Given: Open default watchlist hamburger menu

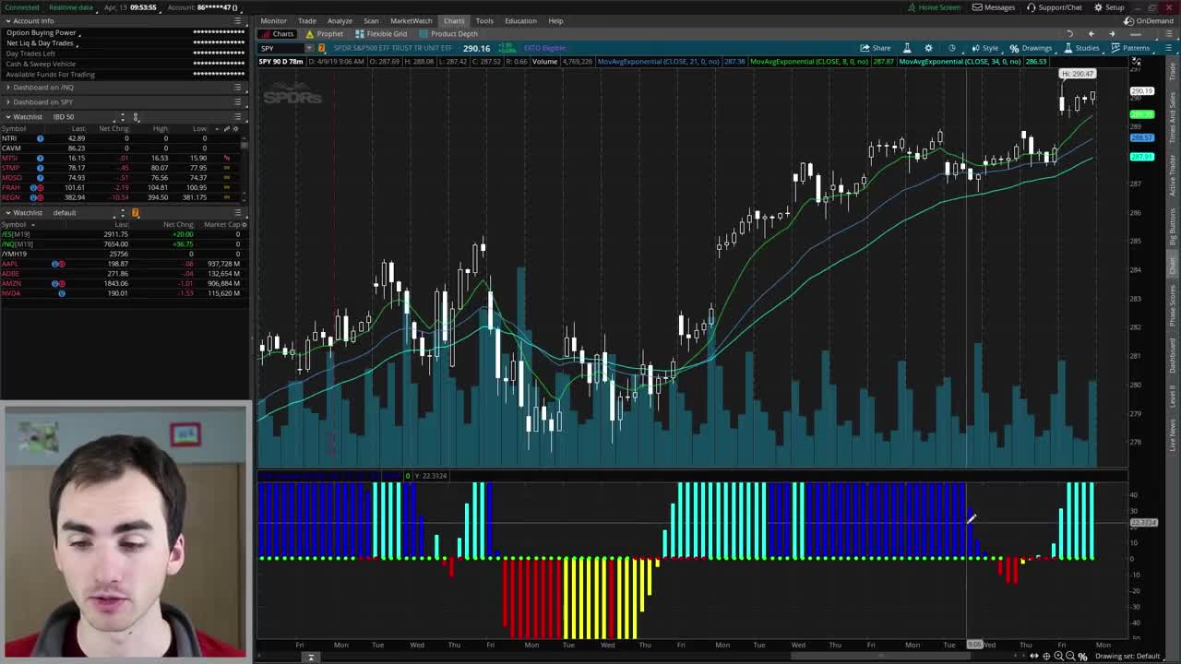Looking at the screenshot, I should (237, 213).
